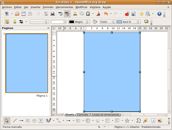172x130 pixels.
Task: Choose the Text tool
Action: coord(41,121)
